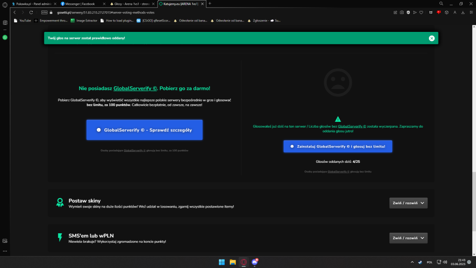Open GlobalServerify © link in the warning message
The image size is (476, 268).
click(352, 126)
